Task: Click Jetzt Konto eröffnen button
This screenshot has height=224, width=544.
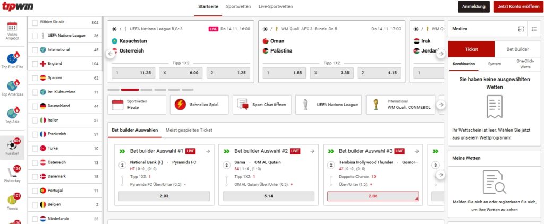Action: (x=518, y=6)
